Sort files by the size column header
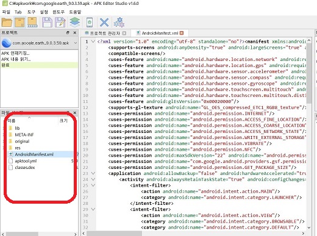 63,121
